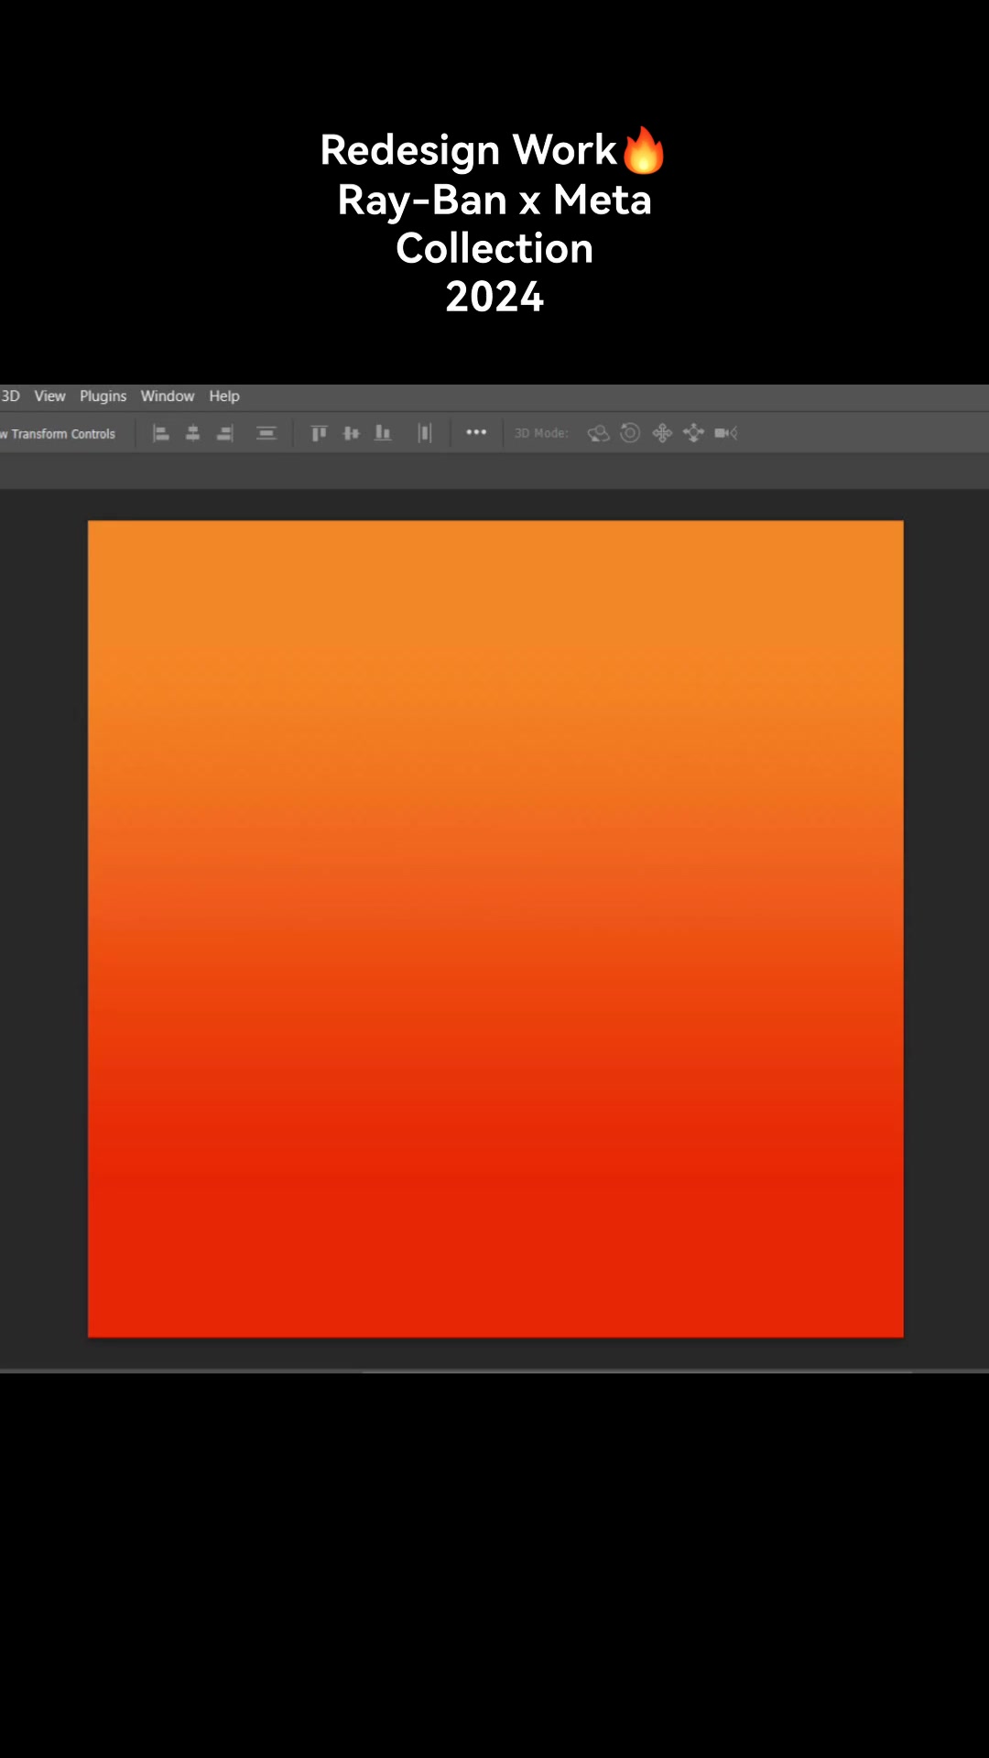The image size is (989, 1758).
Task: Distribute horizontally icon in options bar
Action: pos(424,434)
